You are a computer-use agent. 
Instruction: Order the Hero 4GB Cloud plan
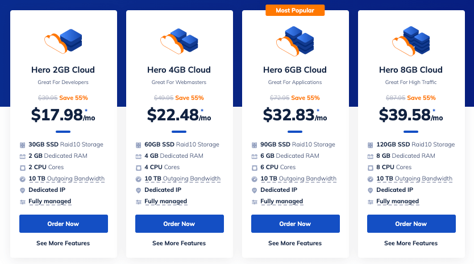point(179,224)
